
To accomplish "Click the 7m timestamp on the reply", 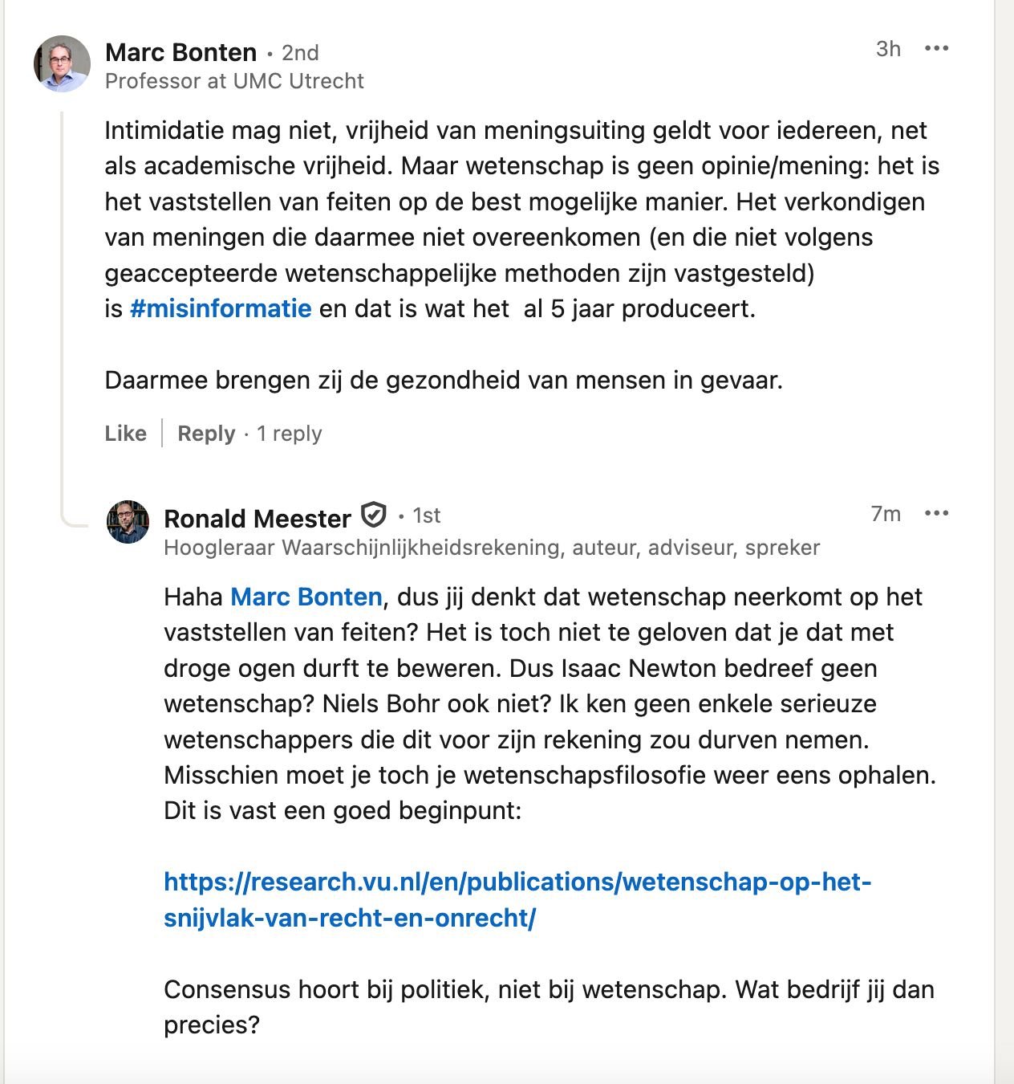I will pyautogui.click(x=886, y=514).
